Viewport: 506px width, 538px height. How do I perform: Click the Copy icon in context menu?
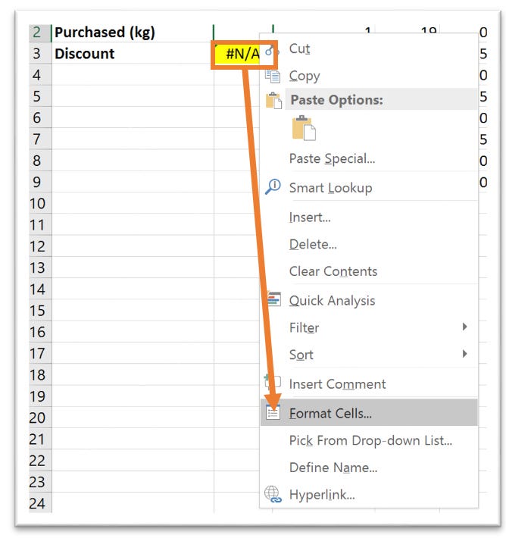(273, 76)
